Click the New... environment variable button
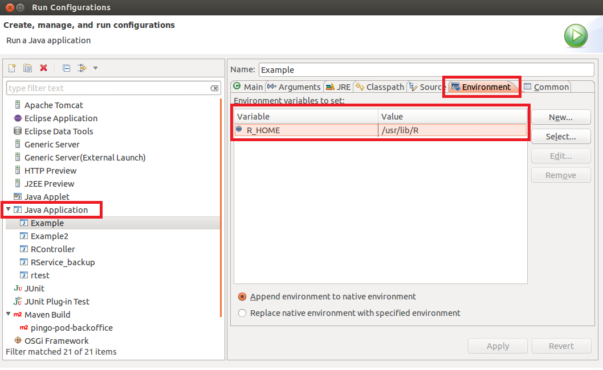Screen dimensions: 603x370 pos(561,117)
